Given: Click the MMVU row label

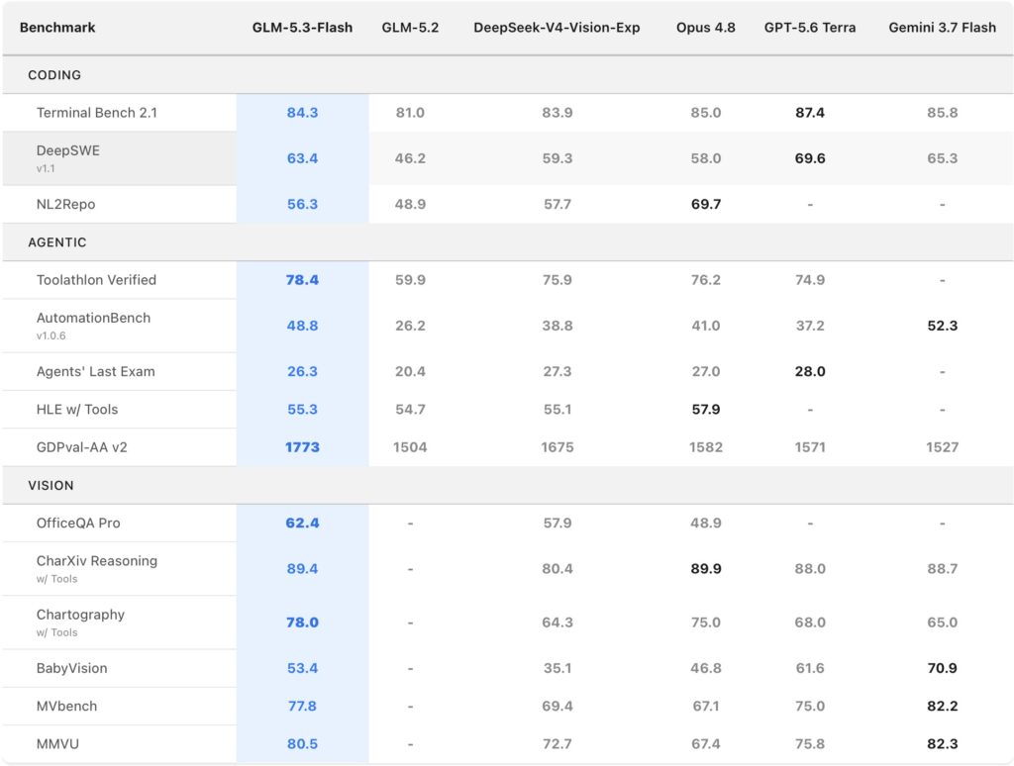Looking at the screenshot, I should pos(57,744).
